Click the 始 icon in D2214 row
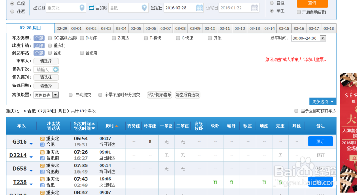 42,152
